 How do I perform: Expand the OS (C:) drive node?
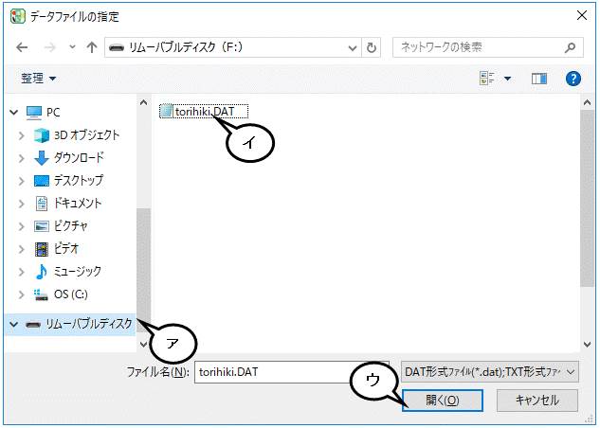click(x=22, y=294)
